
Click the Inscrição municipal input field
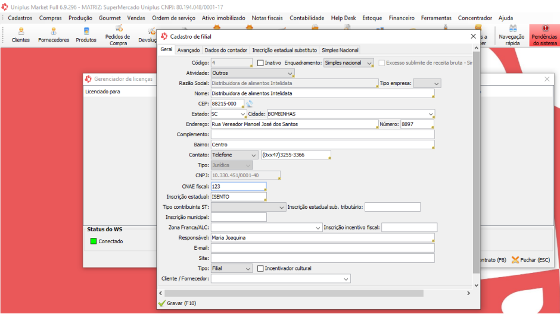pyautogui.click(x=238, y=218)
